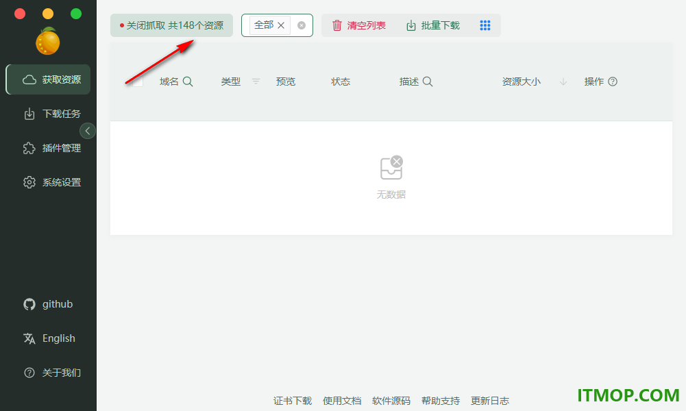Click the yellow minimize window button
Screen dimensions: 686x411
coord(48,14)
